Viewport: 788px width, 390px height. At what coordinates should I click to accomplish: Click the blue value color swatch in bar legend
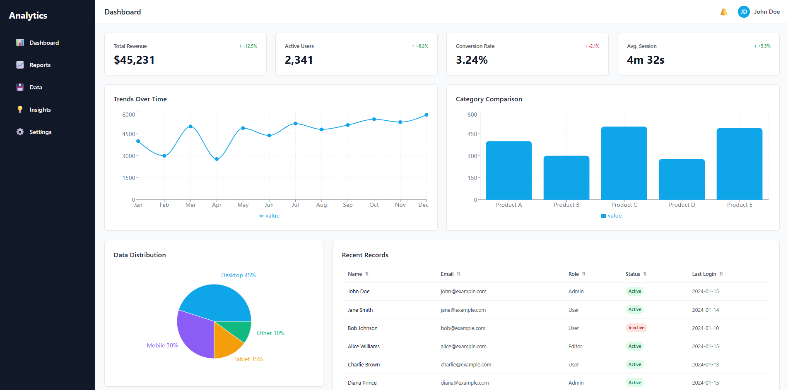tap(603, 215)
